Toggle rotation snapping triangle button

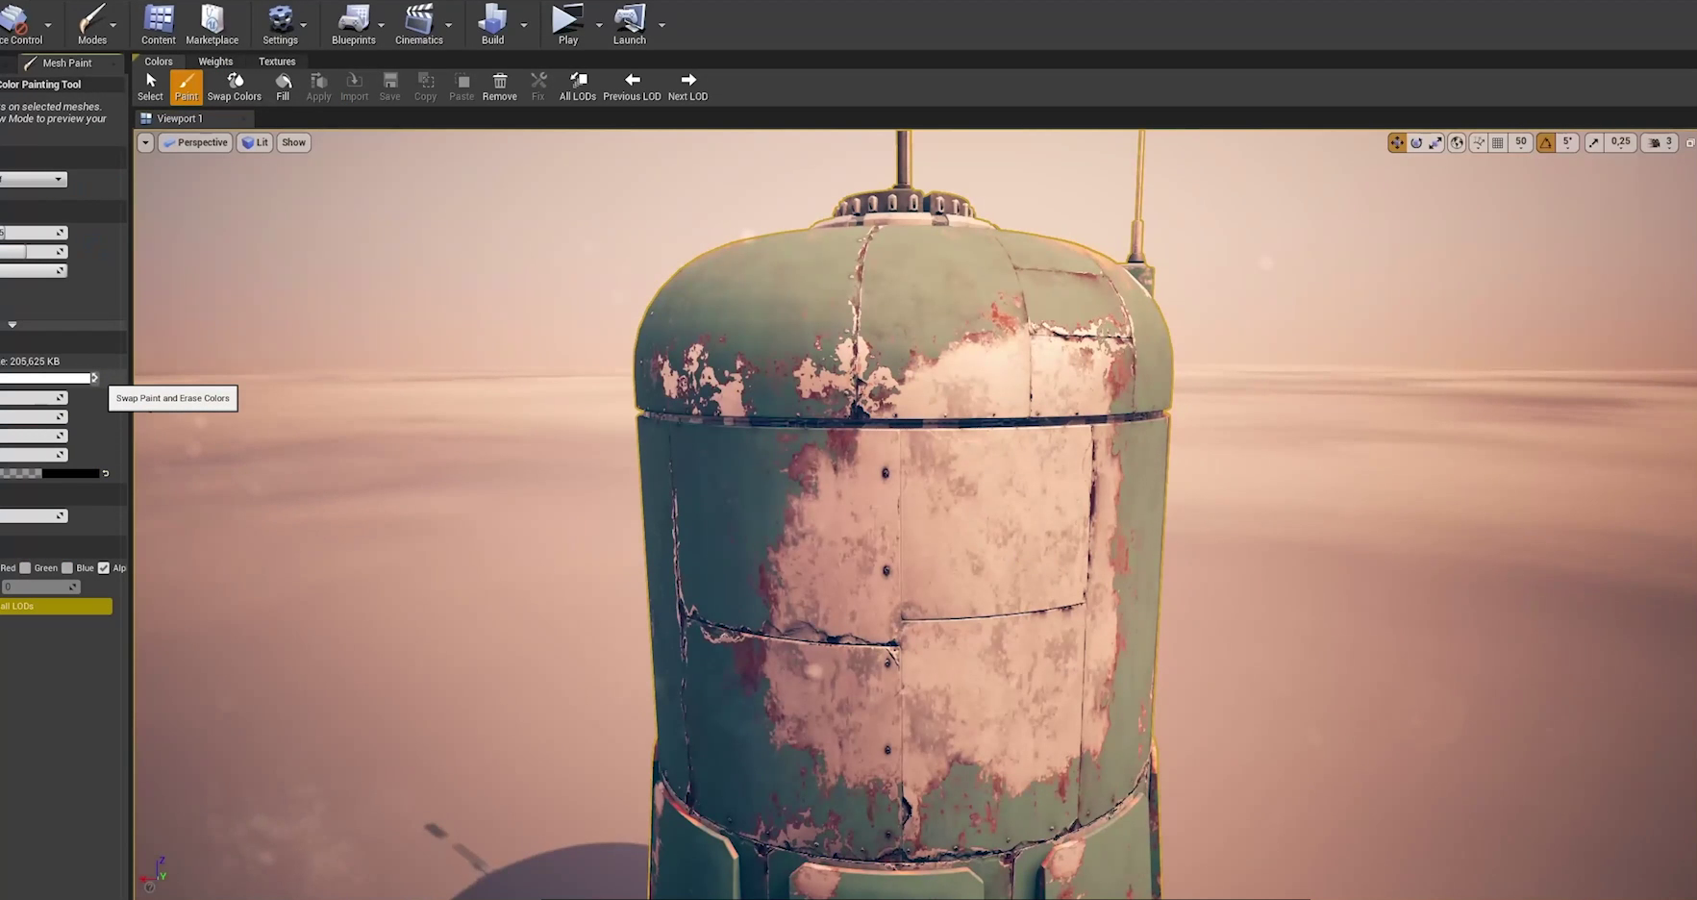pyautogui.click(x=1546, y=143)
